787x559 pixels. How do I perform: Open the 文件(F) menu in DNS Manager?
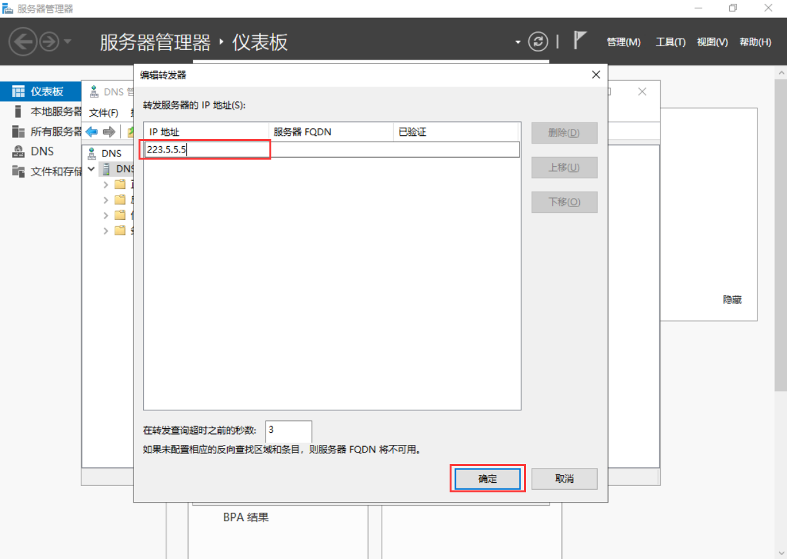[104, 113]
